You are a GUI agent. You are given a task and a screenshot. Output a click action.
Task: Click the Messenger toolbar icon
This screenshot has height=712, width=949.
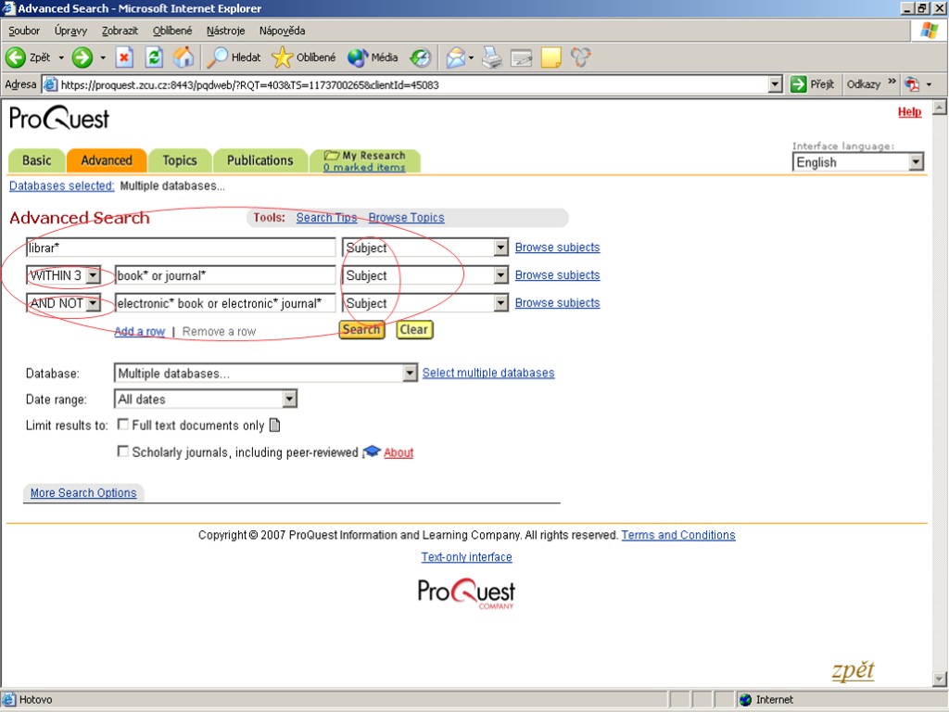point(580,57)
